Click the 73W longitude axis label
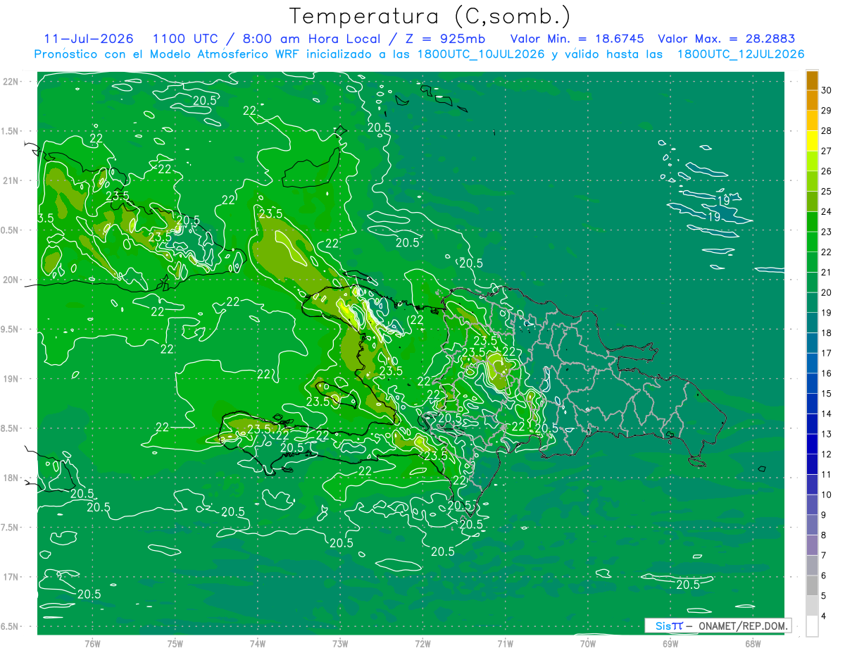 pos(340,642)
